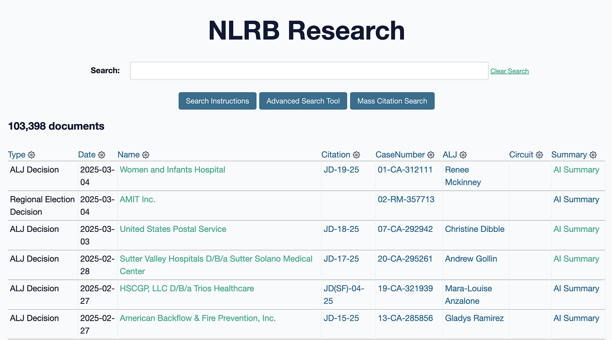Filter by ALJ Mara-Louise Anzalone

point(468,295)
